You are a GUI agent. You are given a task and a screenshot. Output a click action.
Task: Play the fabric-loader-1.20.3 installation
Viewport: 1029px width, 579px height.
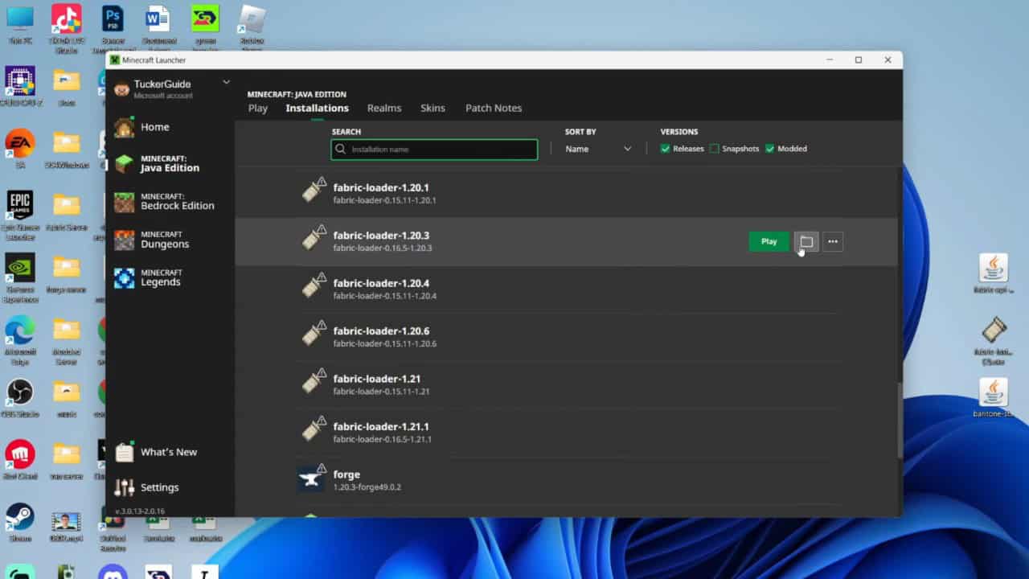[769, 241]
